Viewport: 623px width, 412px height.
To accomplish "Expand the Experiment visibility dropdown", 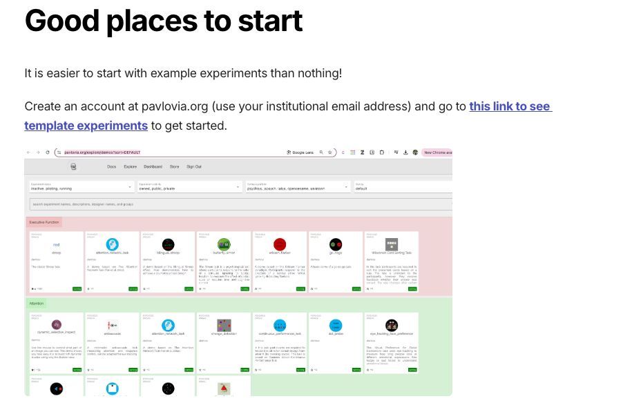I will (x=189, y=187).
